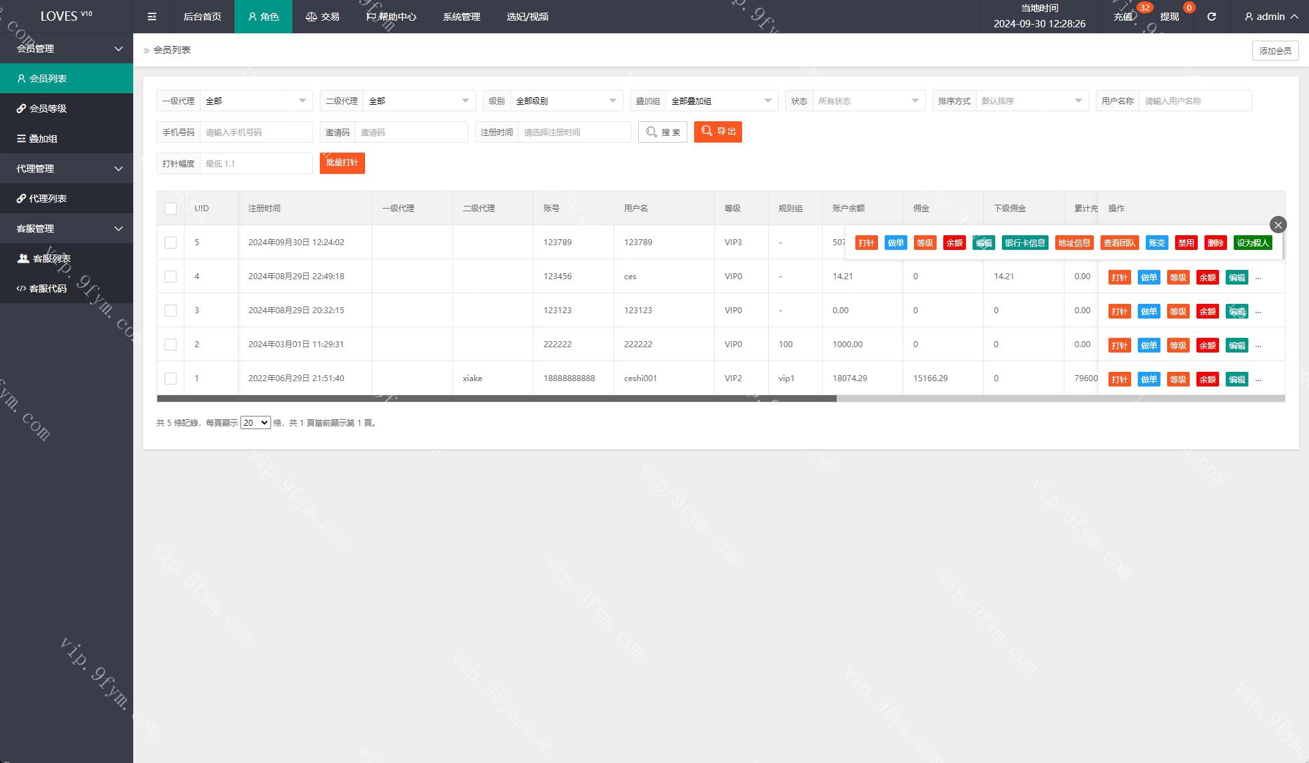Click the horizontal table scrollbar
The image size is (1309, 763).
coord(496,398)
